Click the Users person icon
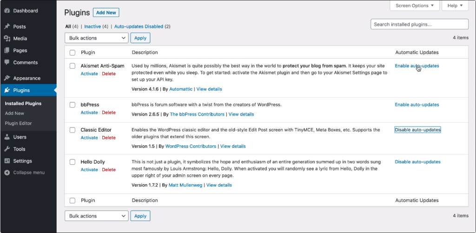Viewport: 476px width, 233px height. click(x=7, y=137)
